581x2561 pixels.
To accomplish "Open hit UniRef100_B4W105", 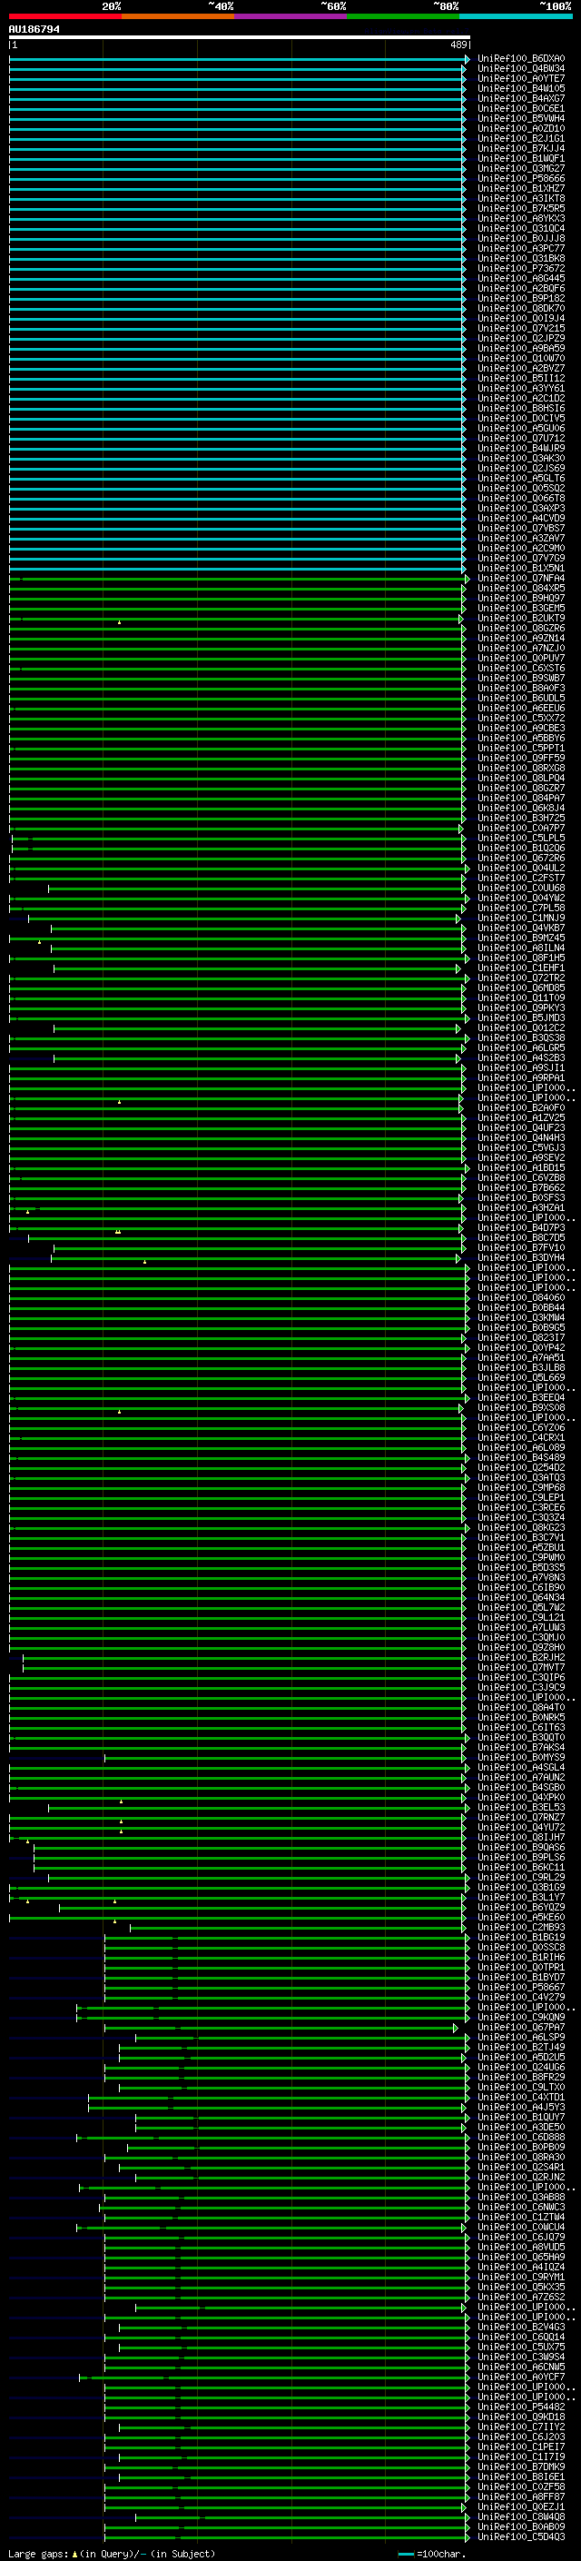I will click(x=521, y=88).
